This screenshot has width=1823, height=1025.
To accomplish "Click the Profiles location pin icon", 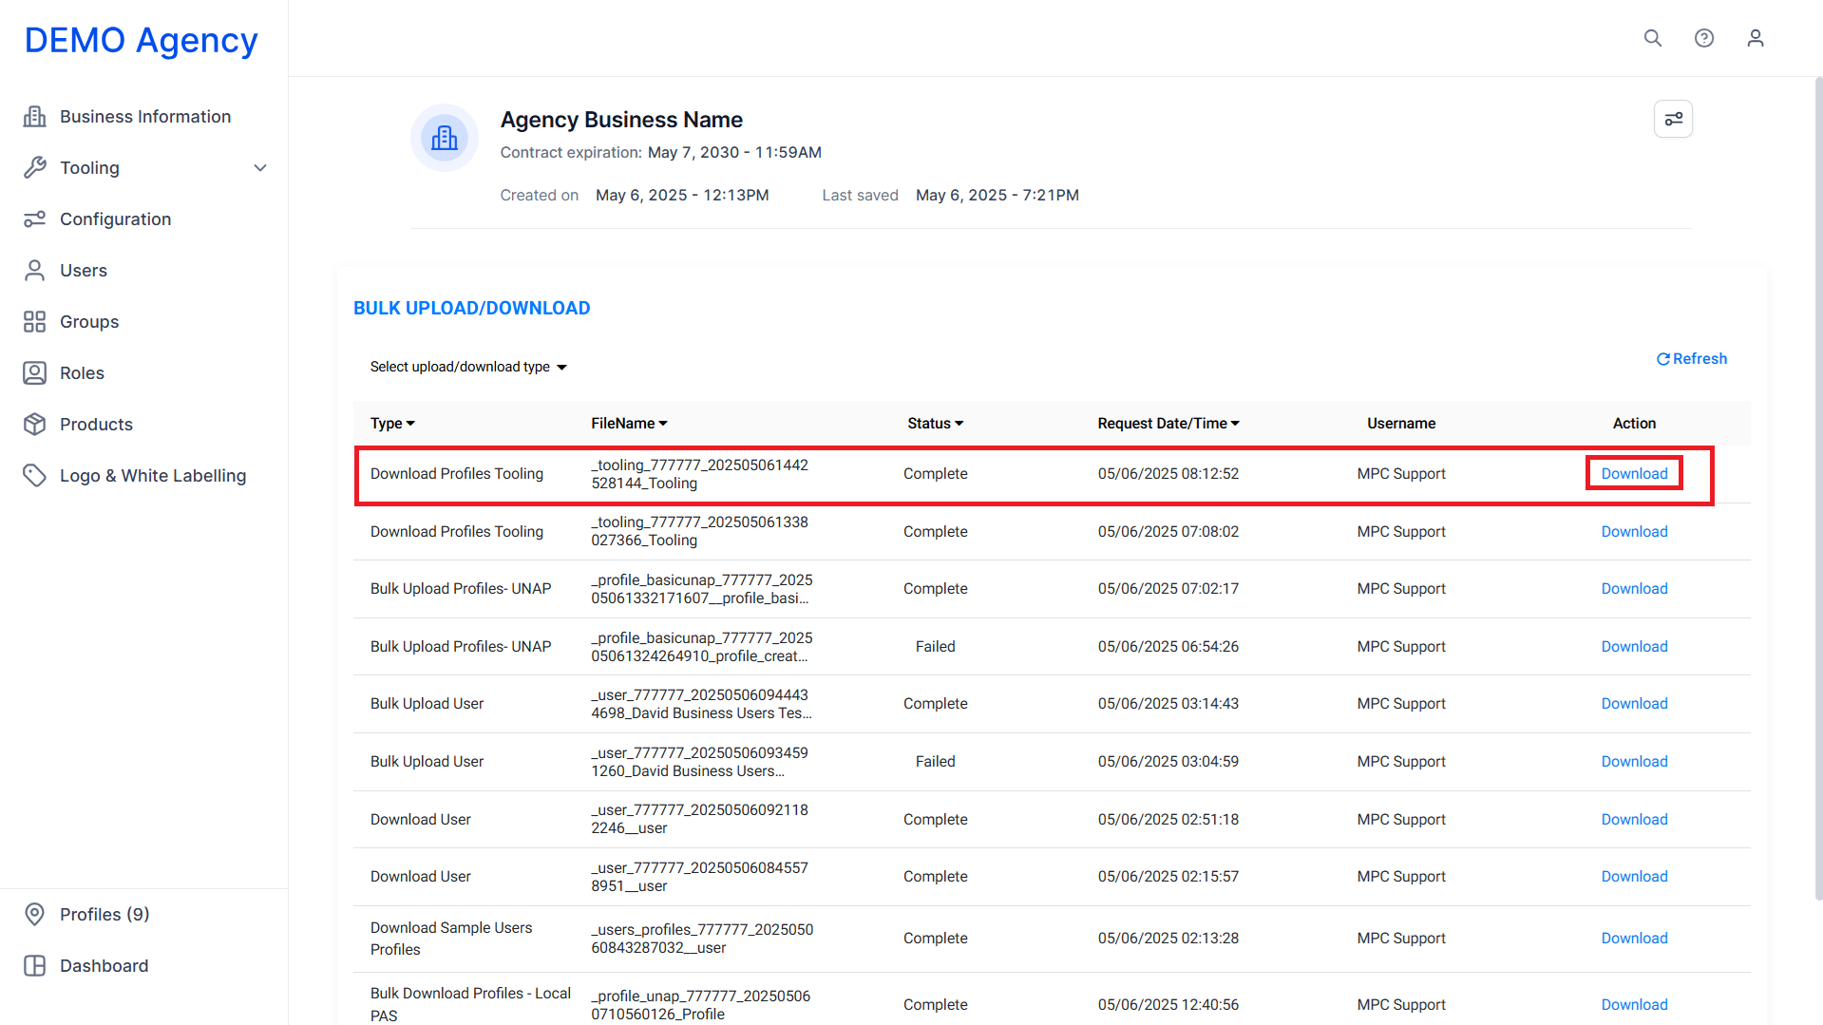I will [x=35, y=915].
